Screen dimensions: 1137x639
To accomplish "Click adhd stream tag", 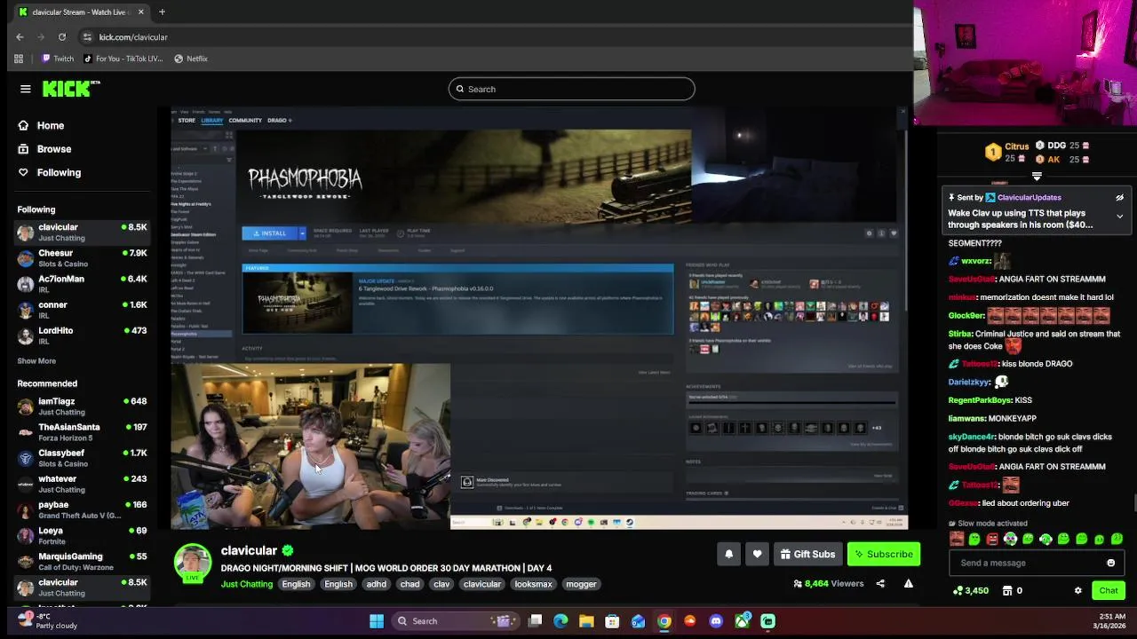I will 377,584.
